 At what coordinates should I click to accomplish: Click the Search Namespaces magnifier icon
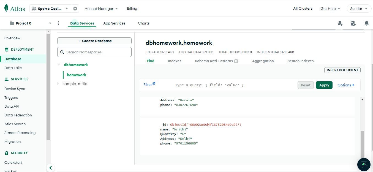[x=62, y=52]
